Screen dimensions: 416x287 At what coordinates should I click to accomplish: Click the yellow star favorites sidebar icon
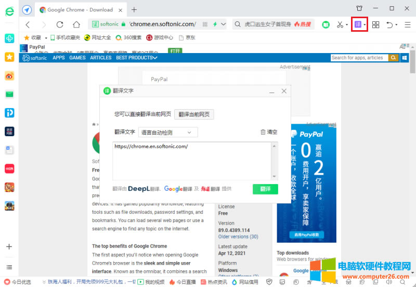click(9, 57)
